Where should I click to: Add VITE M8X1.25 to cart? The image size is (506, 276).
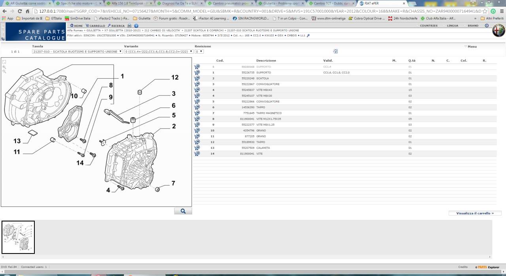pos(197,125)
